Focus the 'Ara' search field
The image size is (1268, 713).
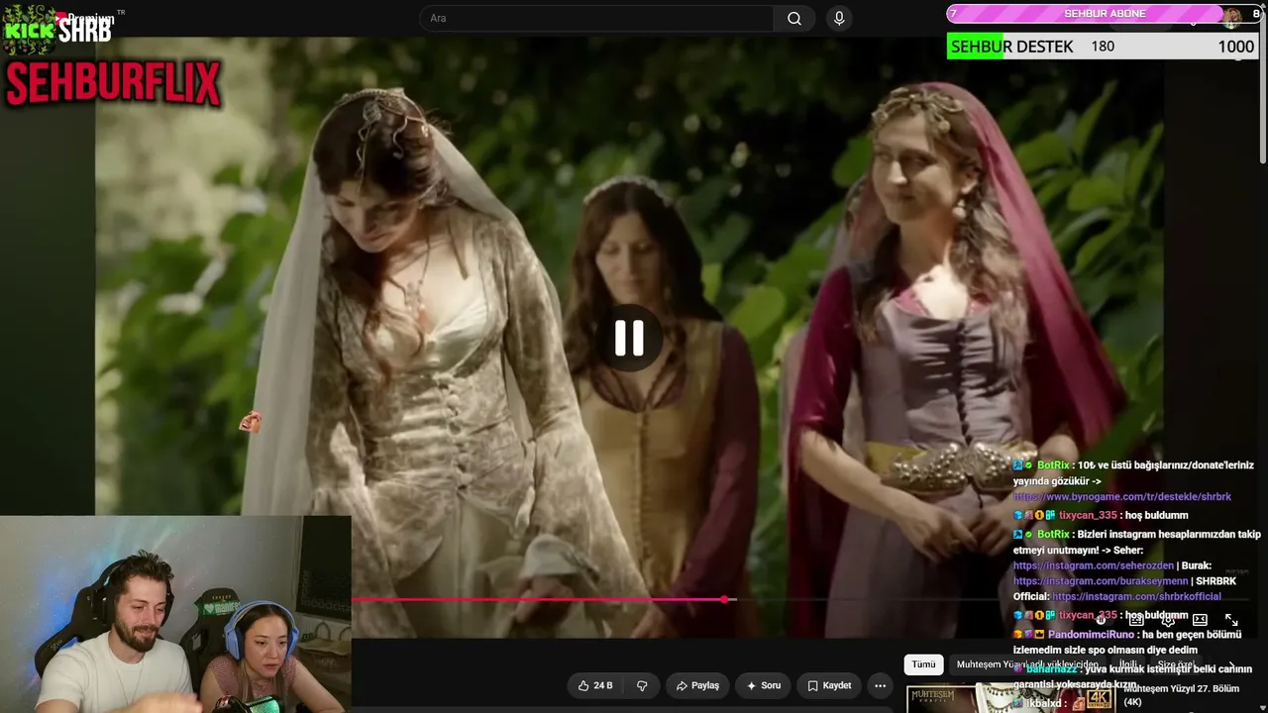597,18
